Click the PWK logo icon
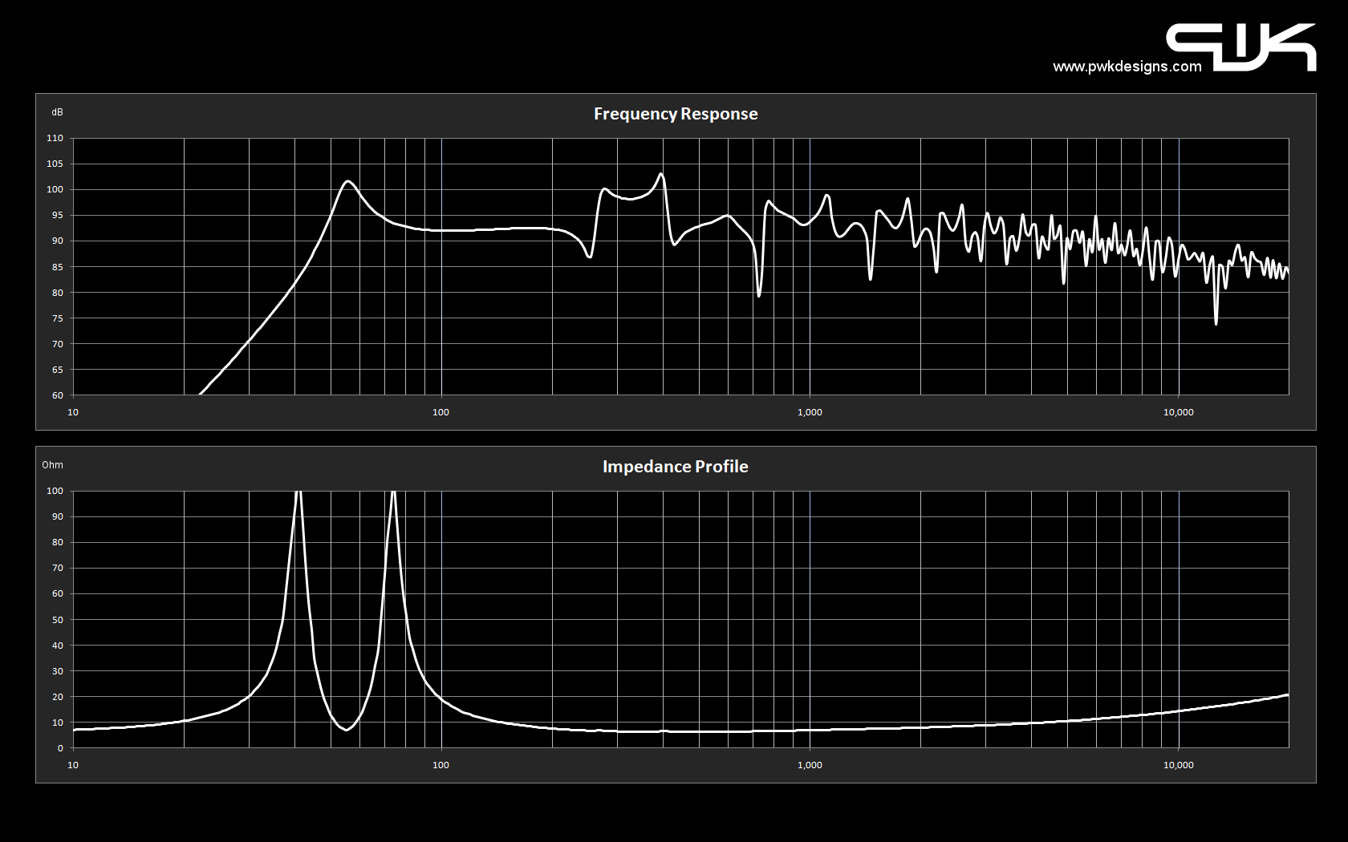The height and width of the screenshot is (842, 1348). coord(1240,47)
